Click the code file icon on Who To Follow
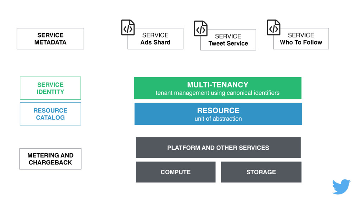The width and height of the screenshot is (360, 202). coord(274,27)
